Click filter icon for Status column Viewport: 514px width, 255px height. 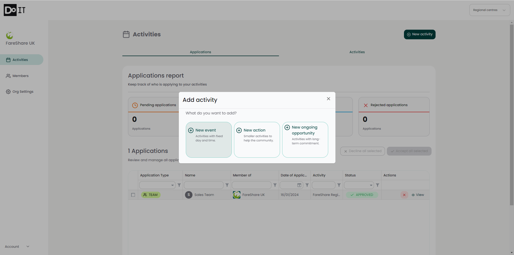pos(377,185)
